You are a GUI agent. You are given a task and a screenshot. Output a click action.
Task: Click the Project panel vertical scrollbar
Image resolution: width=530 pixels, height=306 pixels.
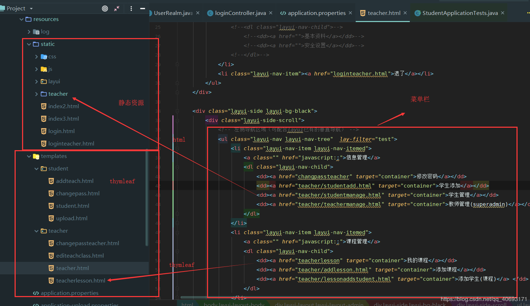pyautogui.click(x=147, y=198)
